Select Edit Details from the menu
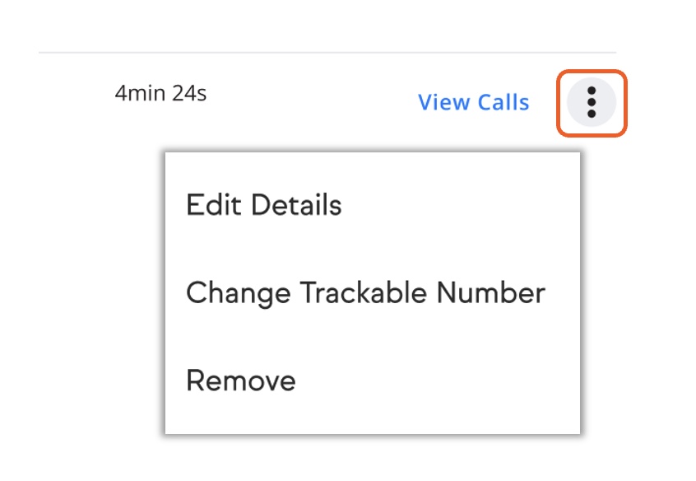This screenshot has height=481, width=696. pos(263,204)
